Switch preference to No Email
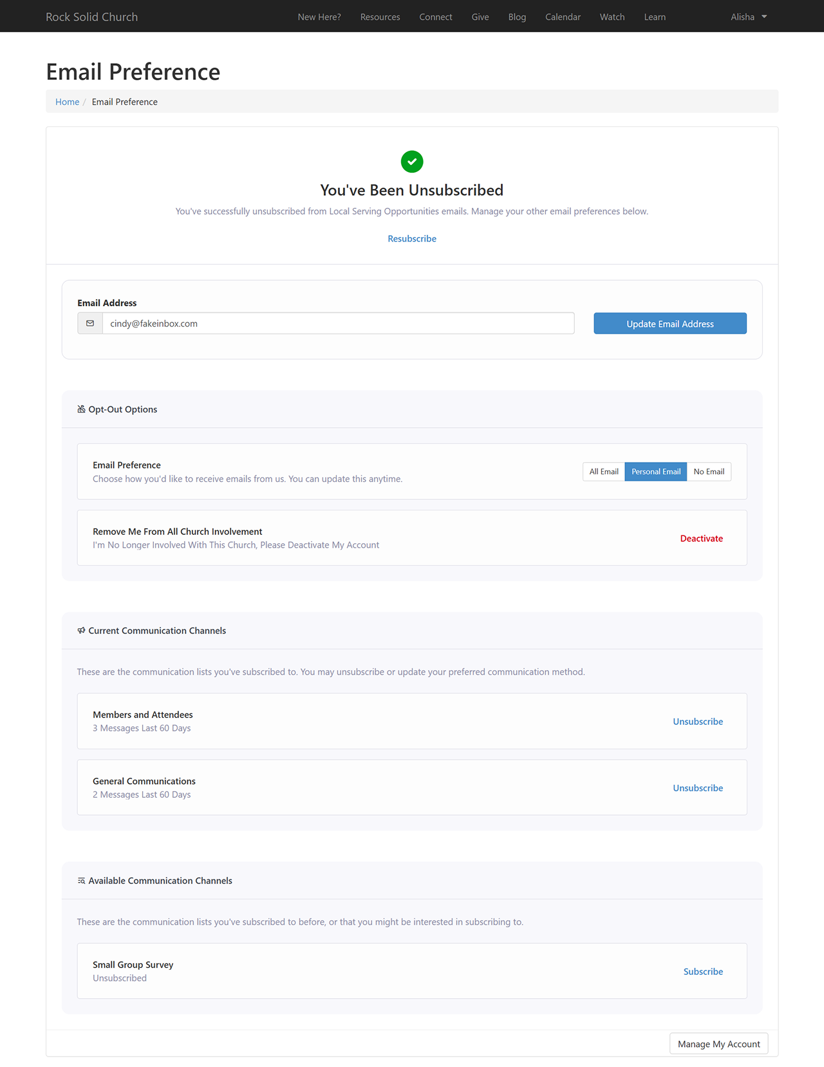 709,472
